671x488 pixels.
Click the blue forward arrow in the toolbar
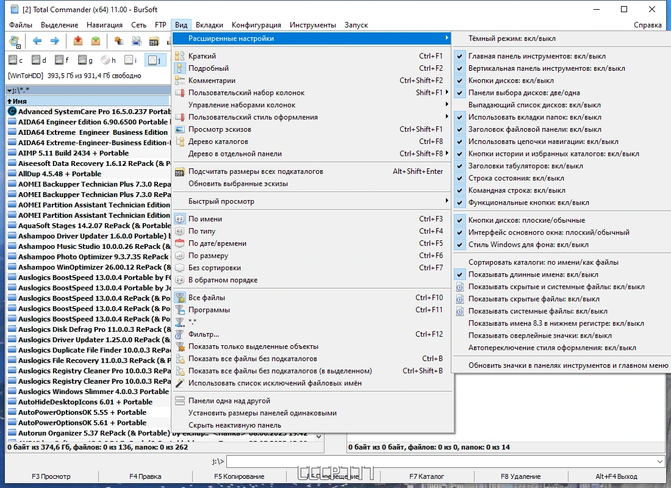(55, 41)
